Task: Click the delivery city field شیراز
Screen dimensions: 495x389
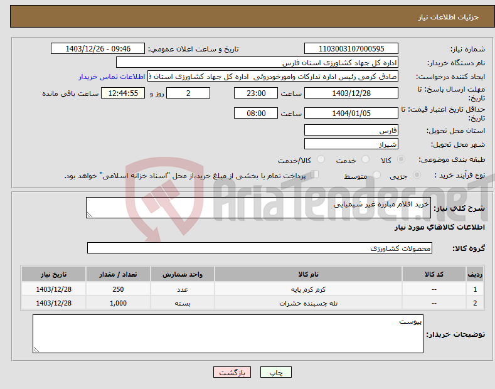Action: click(351, 144)
